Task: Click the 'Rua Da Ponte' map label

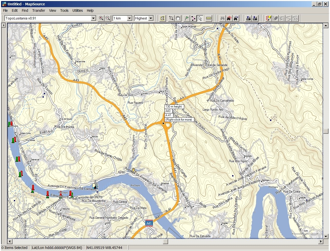Action: pos(64,127)
